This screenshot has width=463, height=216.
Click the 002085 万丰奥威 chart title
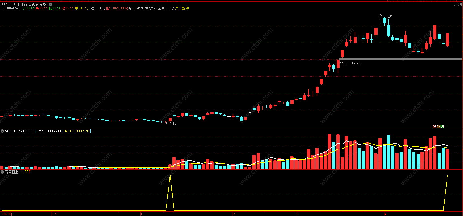click(x=24, y=4)
